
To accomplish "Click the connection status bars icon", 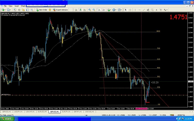I will [x=172, y=115].
